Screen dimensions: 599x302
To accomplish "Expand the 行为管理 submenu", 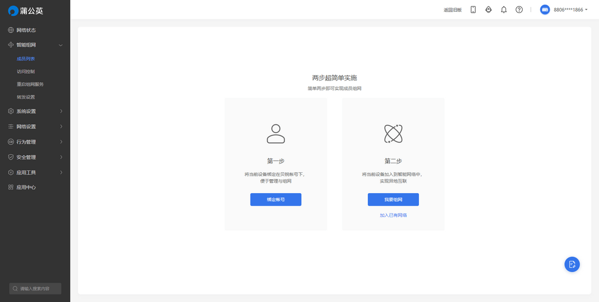I will [x=35, y=142].
